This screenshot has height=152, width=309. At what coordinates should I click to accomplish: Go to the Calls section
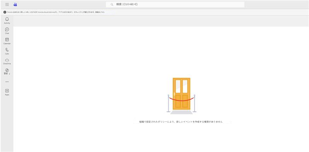pyautogui.click(x=7, y=51)
